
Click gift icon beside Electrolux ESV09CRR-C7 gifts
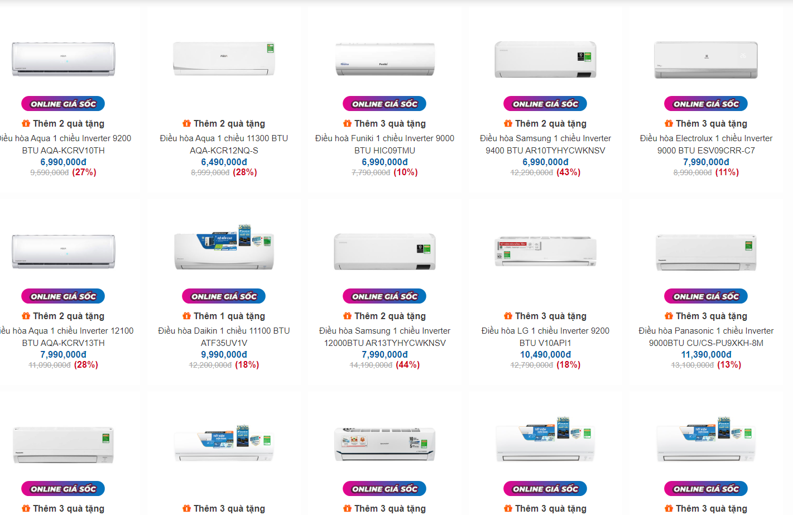click(x=669, y=123)
